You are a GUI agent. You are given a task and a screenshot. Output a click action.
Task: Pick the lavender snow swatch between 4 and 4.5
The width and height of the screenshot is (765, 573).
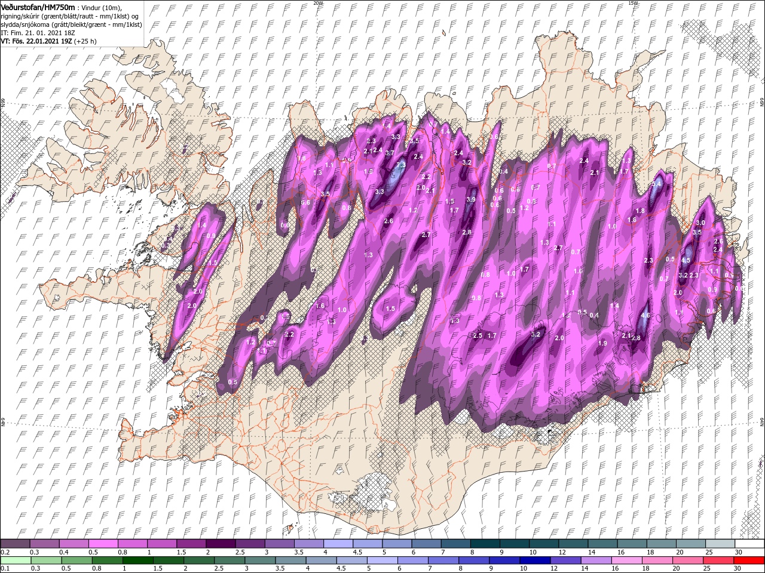point(338,544)
